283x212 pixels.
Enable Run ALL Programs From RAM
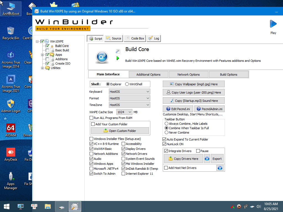(91, 118)
